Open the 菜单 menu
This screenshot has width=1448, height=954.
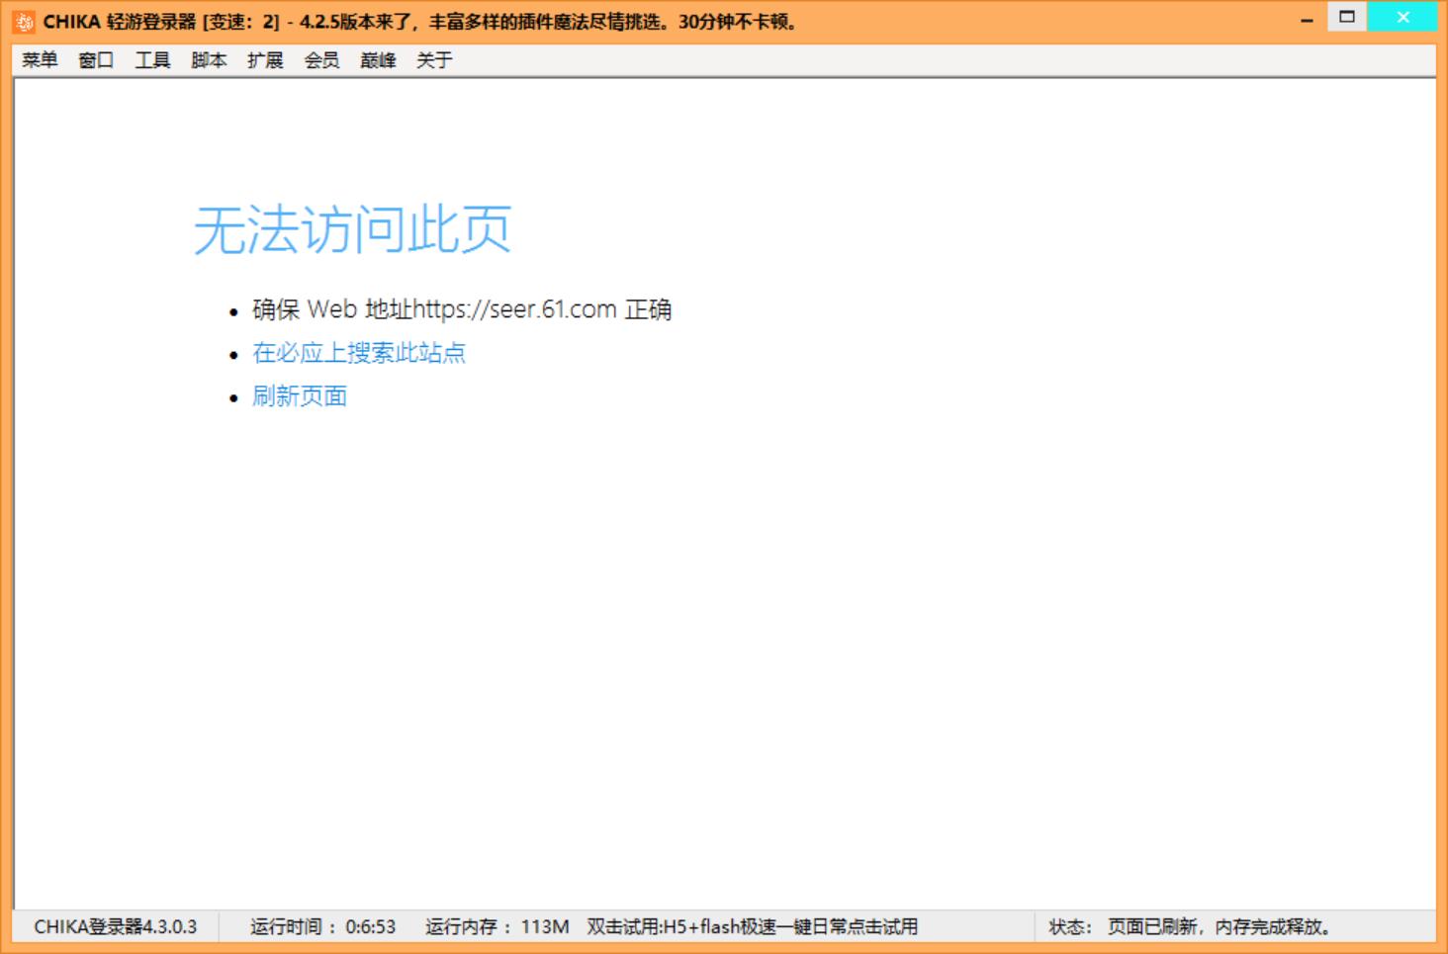40,60
